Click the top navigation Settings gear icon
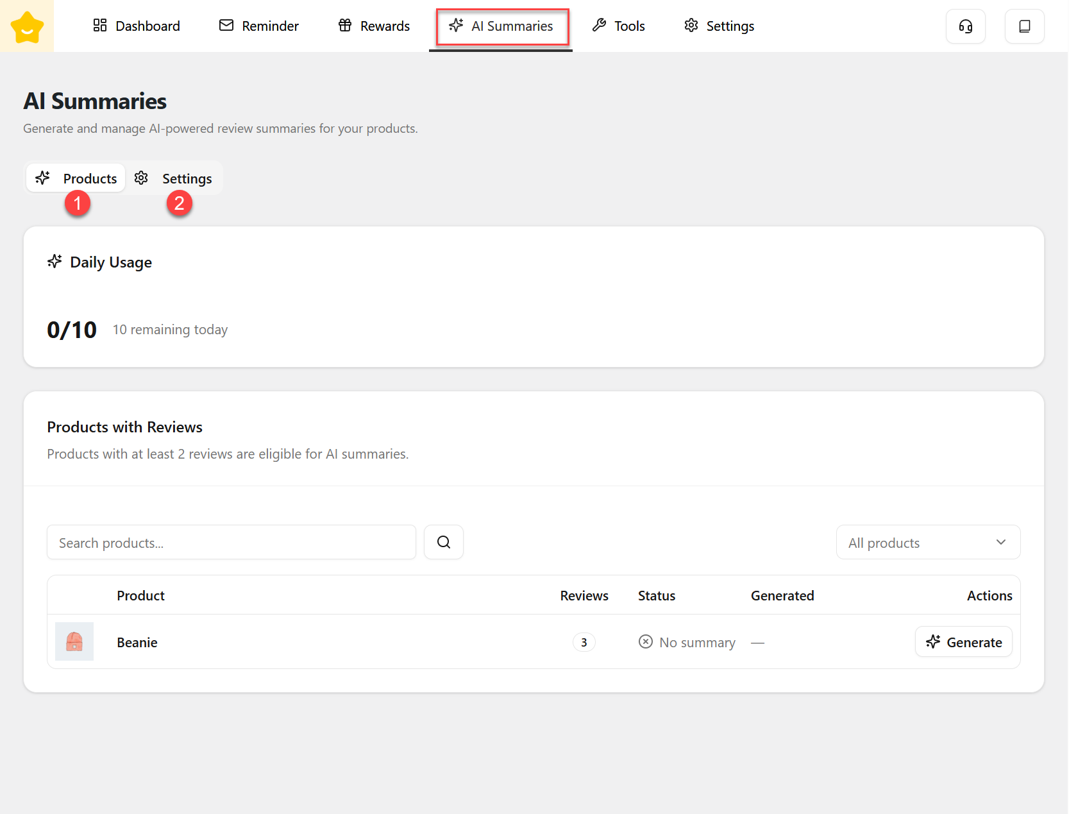Screen dimensions: 1069x814 pyautogui.click(x=691, y=26)
